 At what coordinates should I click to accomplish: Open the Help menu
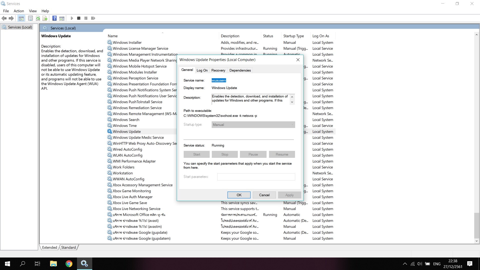pos(45,11)
